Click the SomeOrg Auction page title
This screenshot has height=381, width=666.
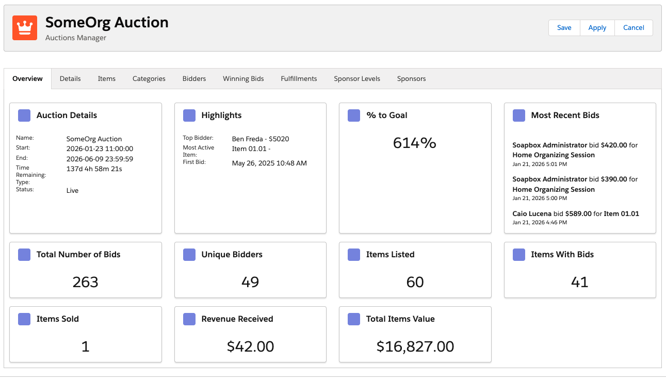[107, 22]
